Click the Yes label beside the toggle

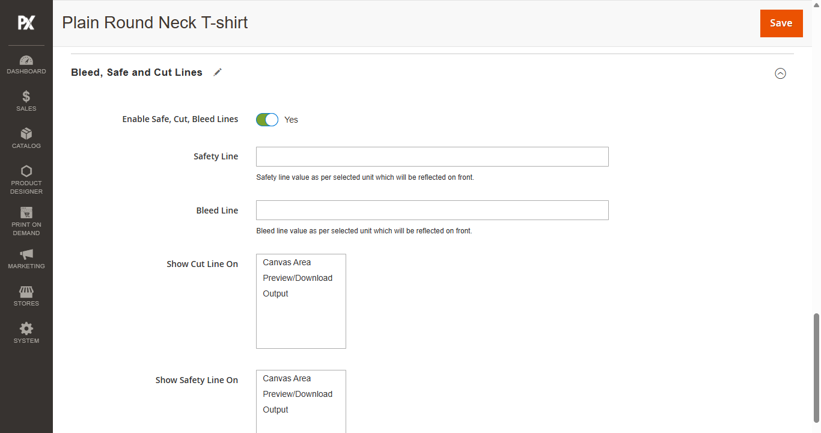pos(291,120)
